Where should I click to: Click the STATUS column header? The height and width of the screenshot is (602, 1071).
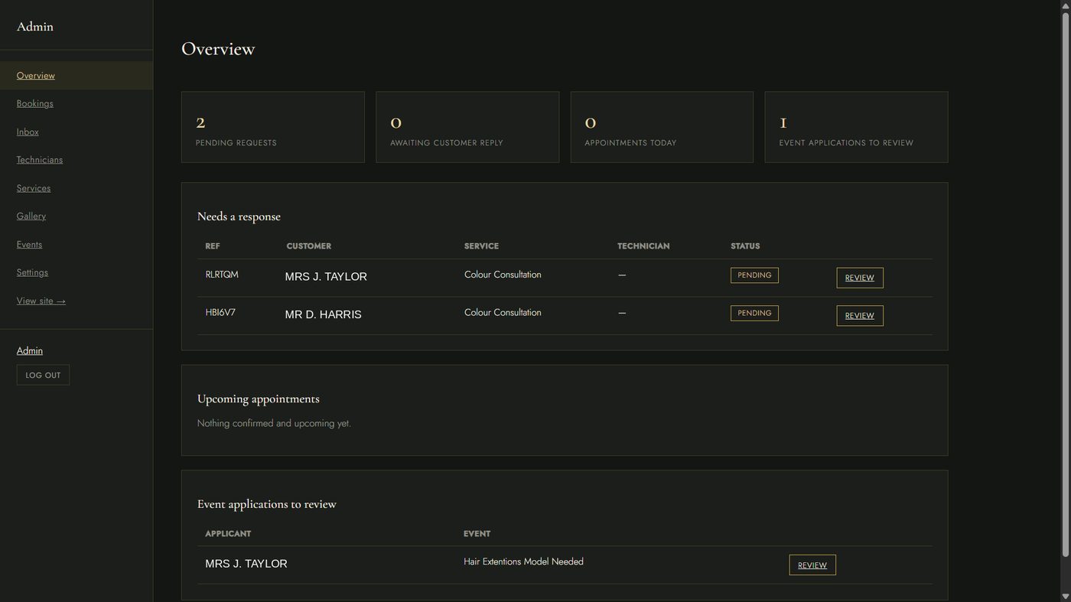(745, 246)
